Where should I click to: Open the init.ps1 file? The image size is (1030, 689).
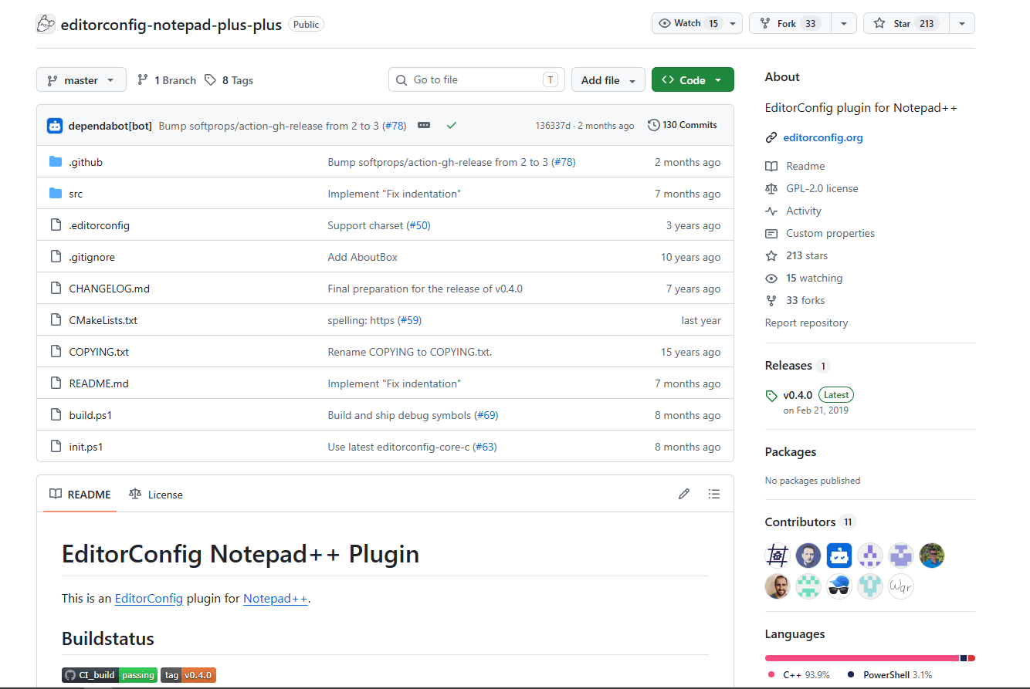point(86,447)
